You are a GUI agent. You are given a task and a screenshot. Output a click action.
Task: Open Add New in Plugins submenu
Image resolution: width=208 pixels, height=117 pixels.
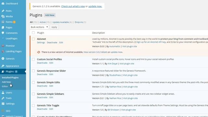click(6, 82)
